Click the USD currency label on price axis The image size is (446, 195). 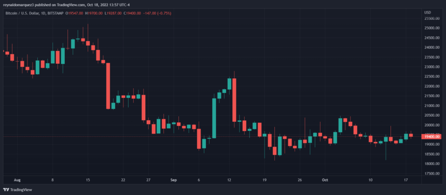pos(427,12)
